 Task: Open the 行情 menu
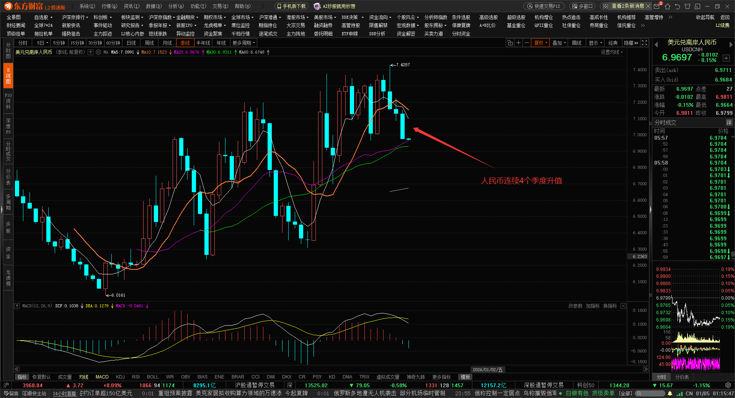(x=109, y=6)
